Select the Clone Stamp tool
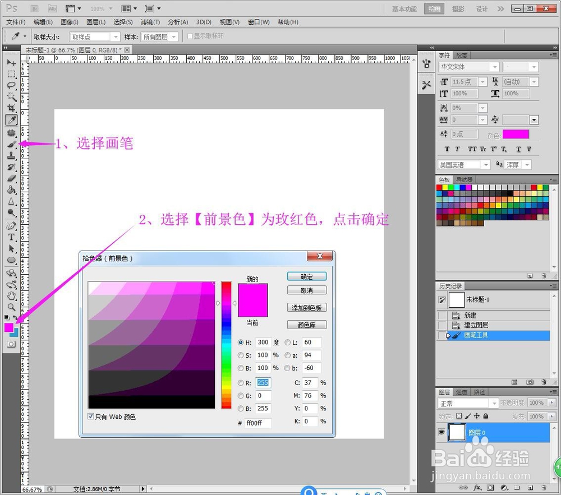Image resolution: width=561 pixels, height=495 pixels. pyautogui.click(x=11, y=156)
